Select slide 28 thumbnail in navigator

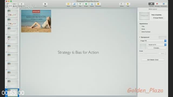[13, 67]
